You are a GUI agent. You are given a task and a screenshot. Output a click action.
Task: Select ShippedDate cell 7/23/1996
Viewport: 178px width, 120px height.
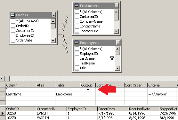pyautogui.click(x=168, y=113)
